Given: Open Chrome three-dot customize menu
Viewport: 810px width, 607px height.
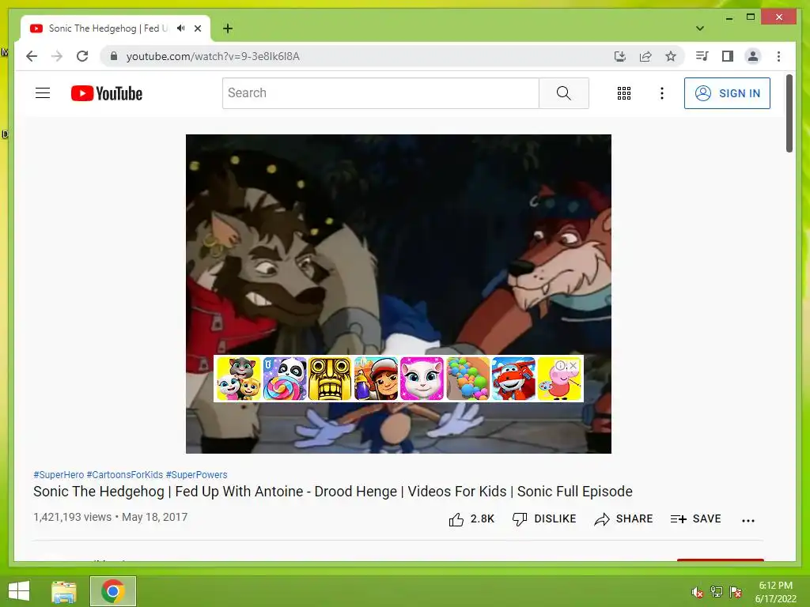Looking at the screenshot, I should [778, 56].
